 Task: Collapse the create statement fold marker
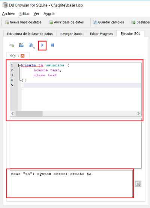pyautogui.click(x=20, y=65)
